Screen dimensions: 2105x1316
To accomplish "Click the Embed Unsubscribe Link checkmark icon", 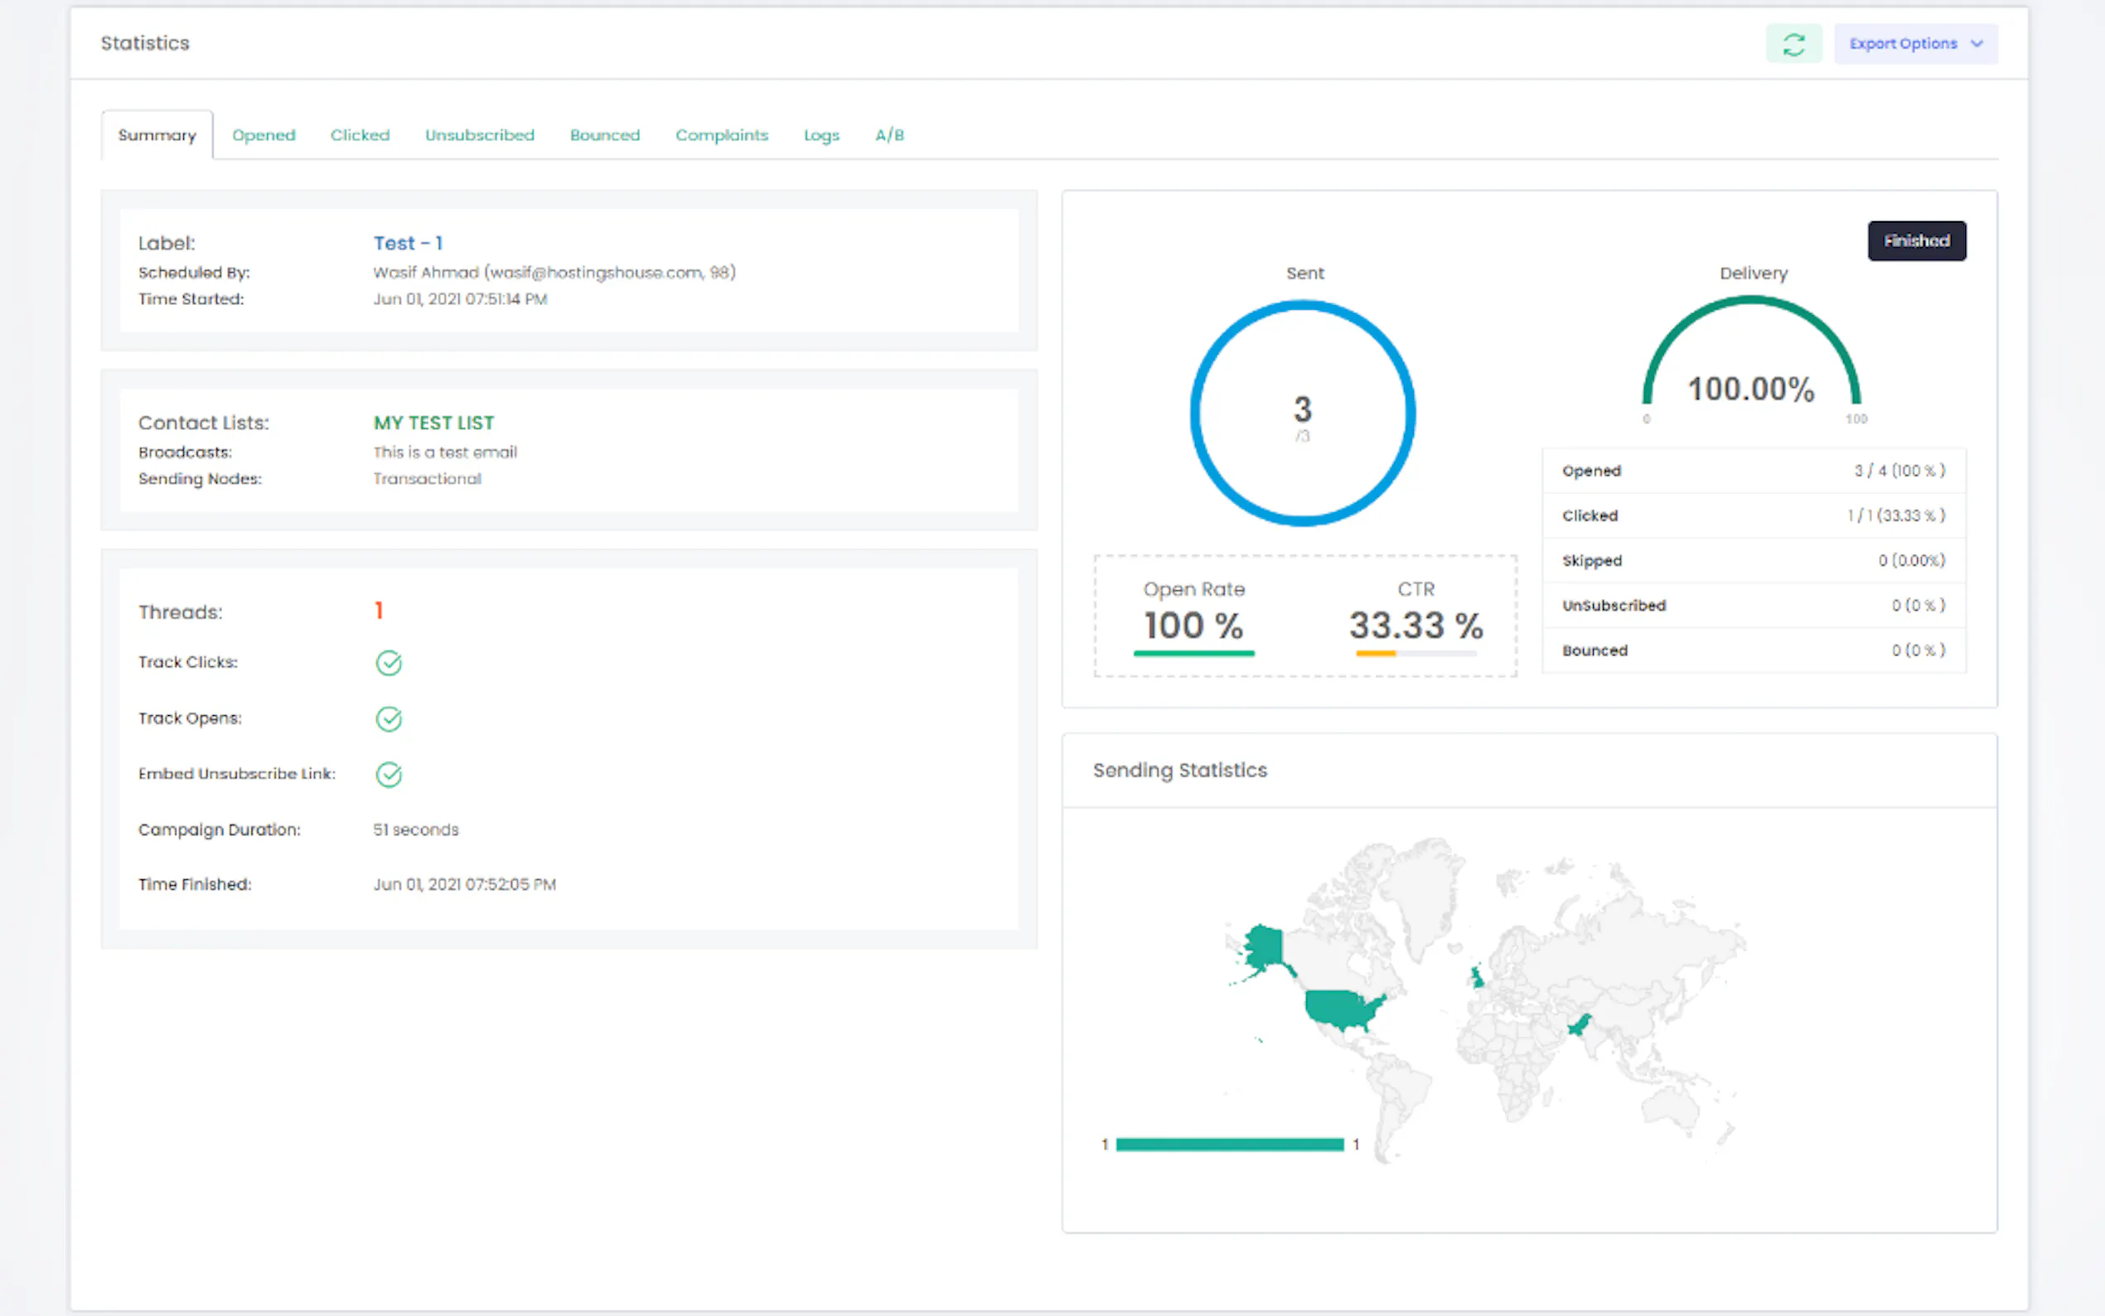I will [x=388, y=775].
